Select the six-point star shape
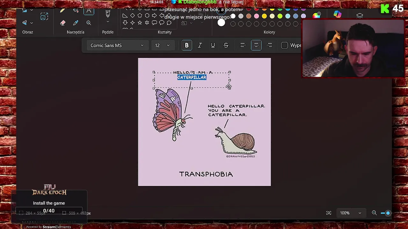408x229 pixels. point(147,23)
